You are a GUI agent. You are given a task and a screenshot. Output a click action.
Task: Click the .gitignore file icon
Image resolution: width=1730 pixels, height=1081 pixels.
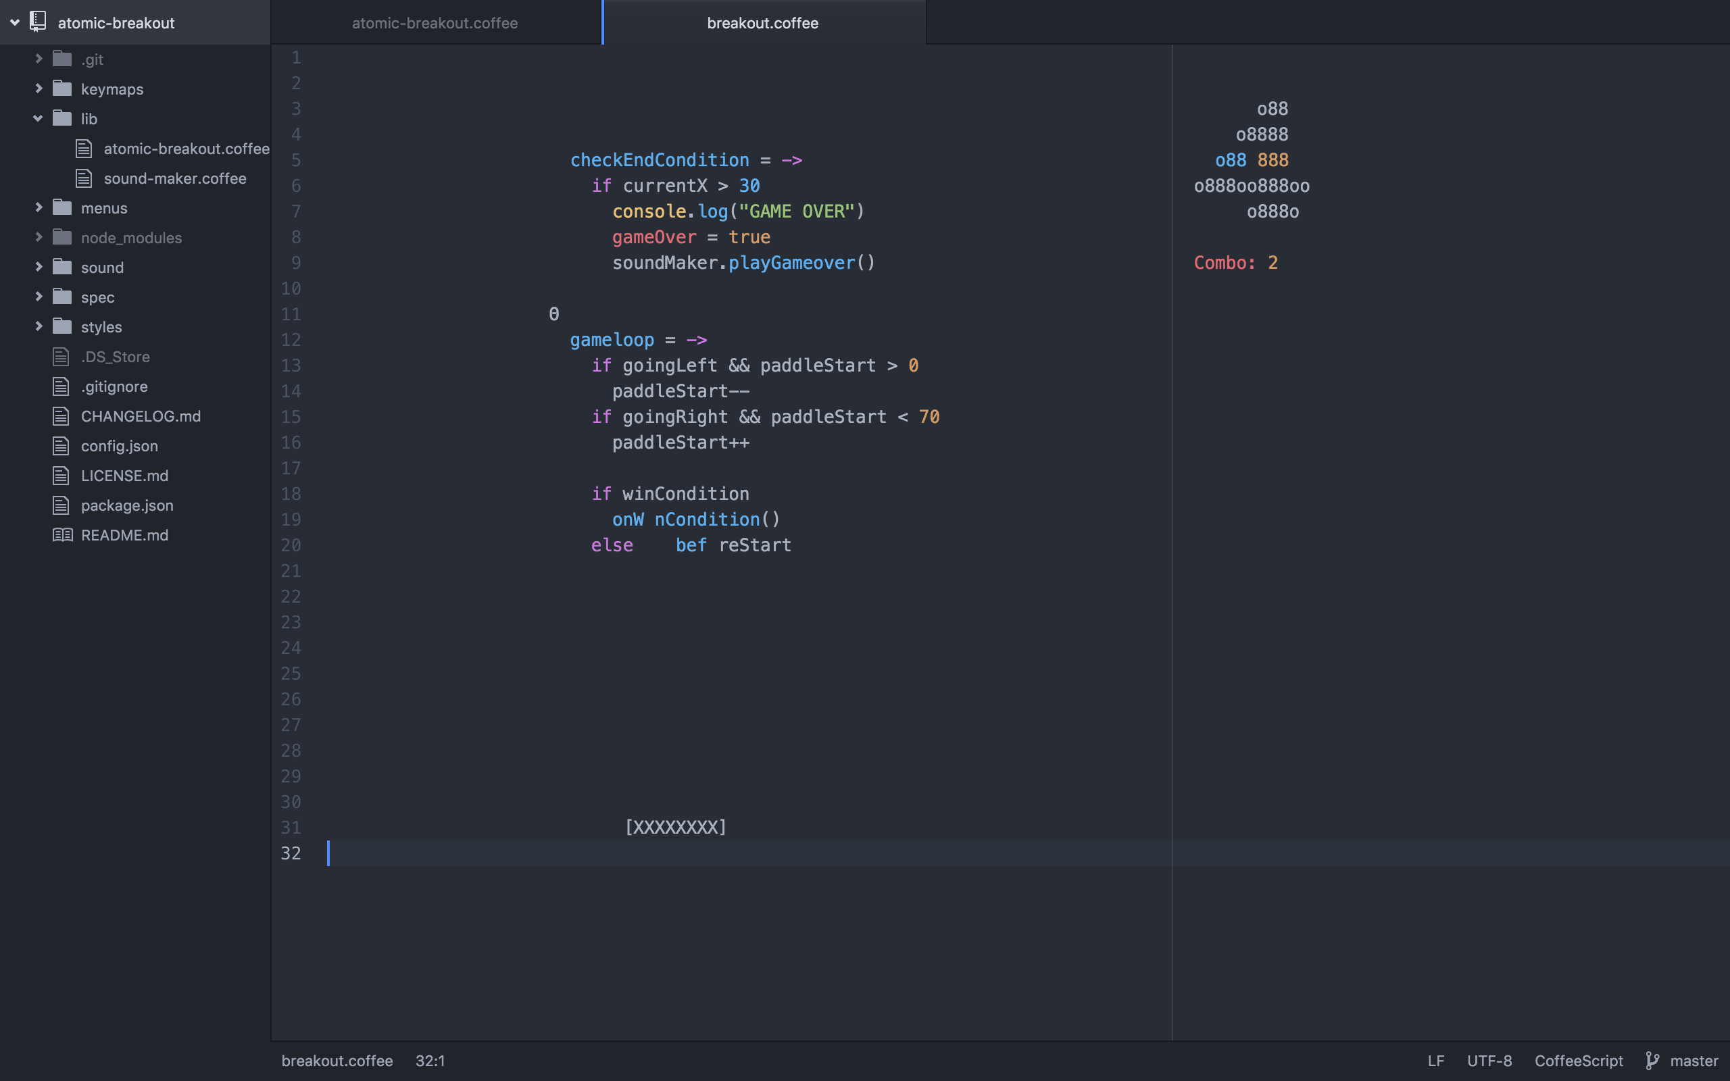[61, 386]
